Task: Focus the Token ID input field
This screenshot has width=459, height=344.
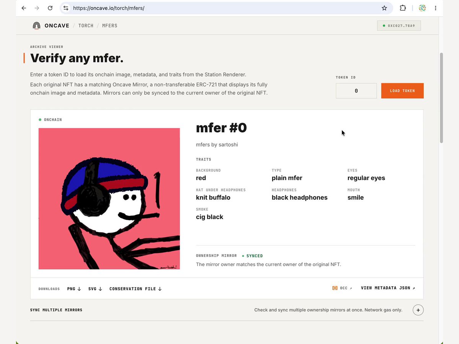Action: (356, 91)
